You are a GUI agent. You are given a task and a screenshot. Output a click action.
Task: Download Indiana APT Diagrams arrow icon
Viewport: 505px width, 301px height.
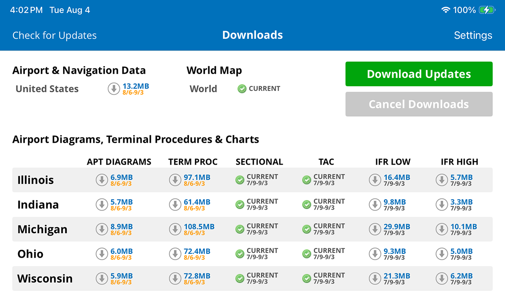pyautogui.click(x=102, y=205)
